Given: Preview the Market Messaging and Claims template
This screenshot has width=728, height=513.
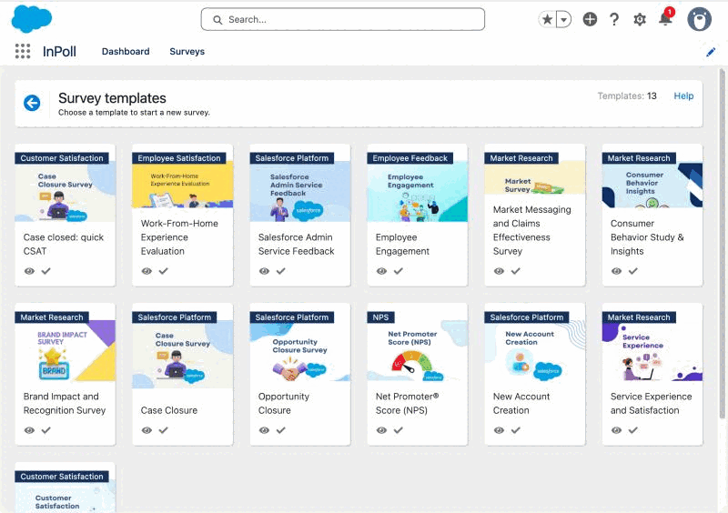Looking at the screenshot, I should tap(499, 271).
